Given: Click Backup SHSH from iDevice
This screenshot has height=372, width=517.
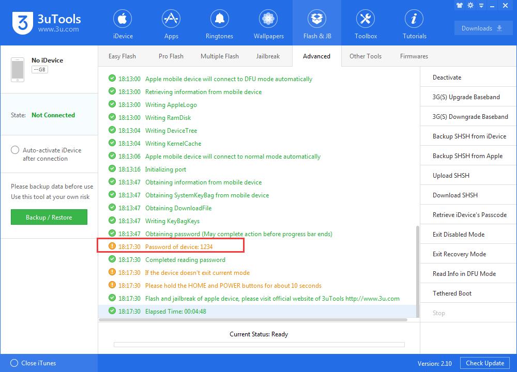Looking at the screenshot, I should click(x=468, y=136).
